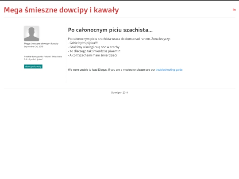
Task: Click the 'September 26, 2015' post date
Action: tap(34, 46)
